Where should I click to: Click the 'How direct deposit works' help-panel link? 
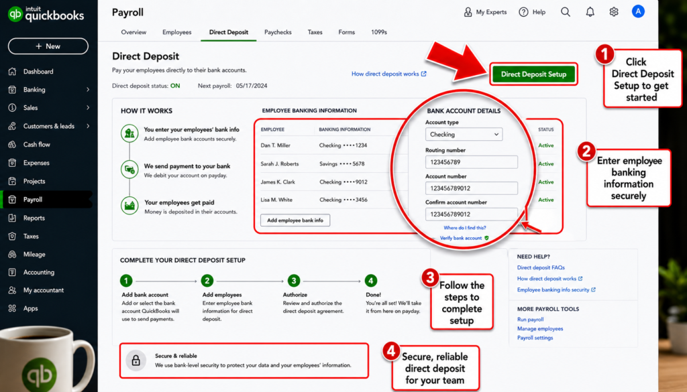pos(550,279)
